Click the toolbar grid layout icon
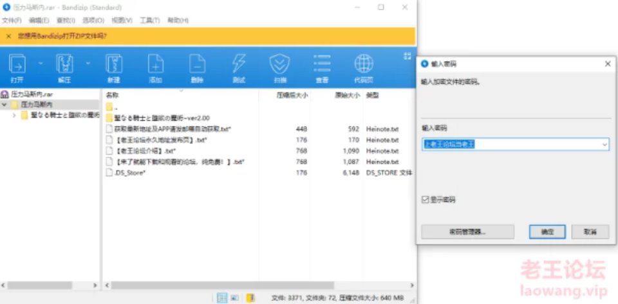The image size is (618, 304). pyautogui.click(x=407, y=56)
